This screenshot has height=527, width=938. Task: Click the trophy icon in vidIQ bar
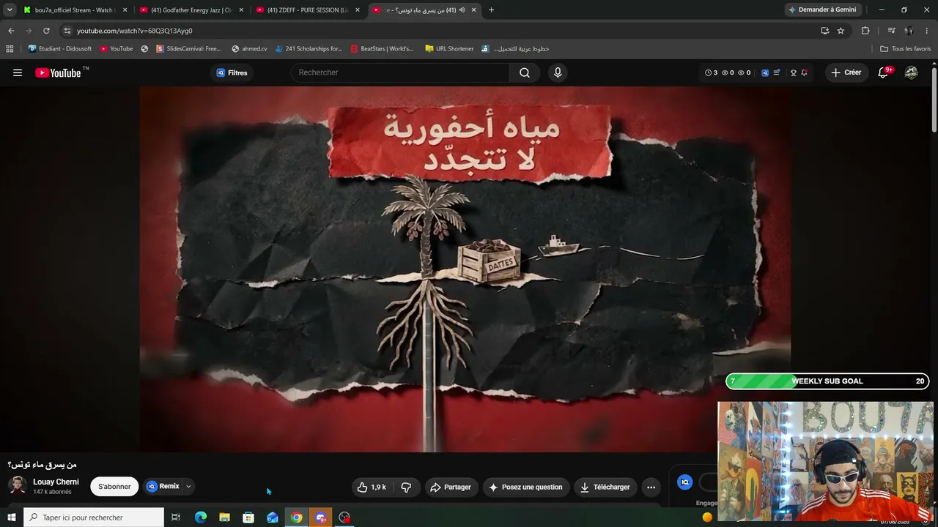(x=793, y=72)
